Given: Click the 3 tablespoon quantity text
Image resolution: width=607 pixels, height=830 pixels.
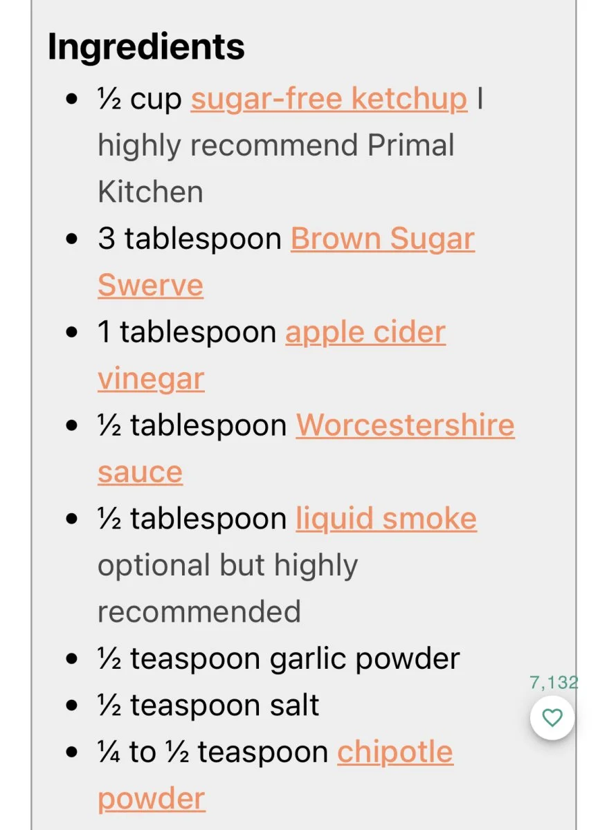Looking at the screenshot, I should (x=190, y=239).
